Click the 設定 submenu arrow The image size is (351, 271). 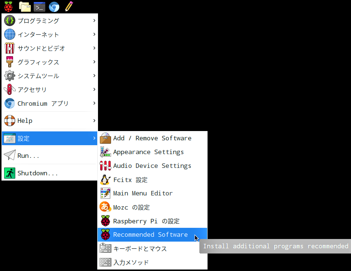[x=94, y=138]
